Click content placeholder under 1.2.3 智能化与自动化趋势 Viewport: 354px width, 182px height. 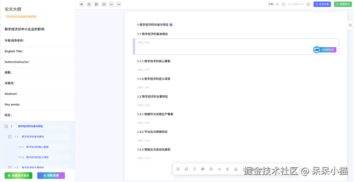click(143, 158)
